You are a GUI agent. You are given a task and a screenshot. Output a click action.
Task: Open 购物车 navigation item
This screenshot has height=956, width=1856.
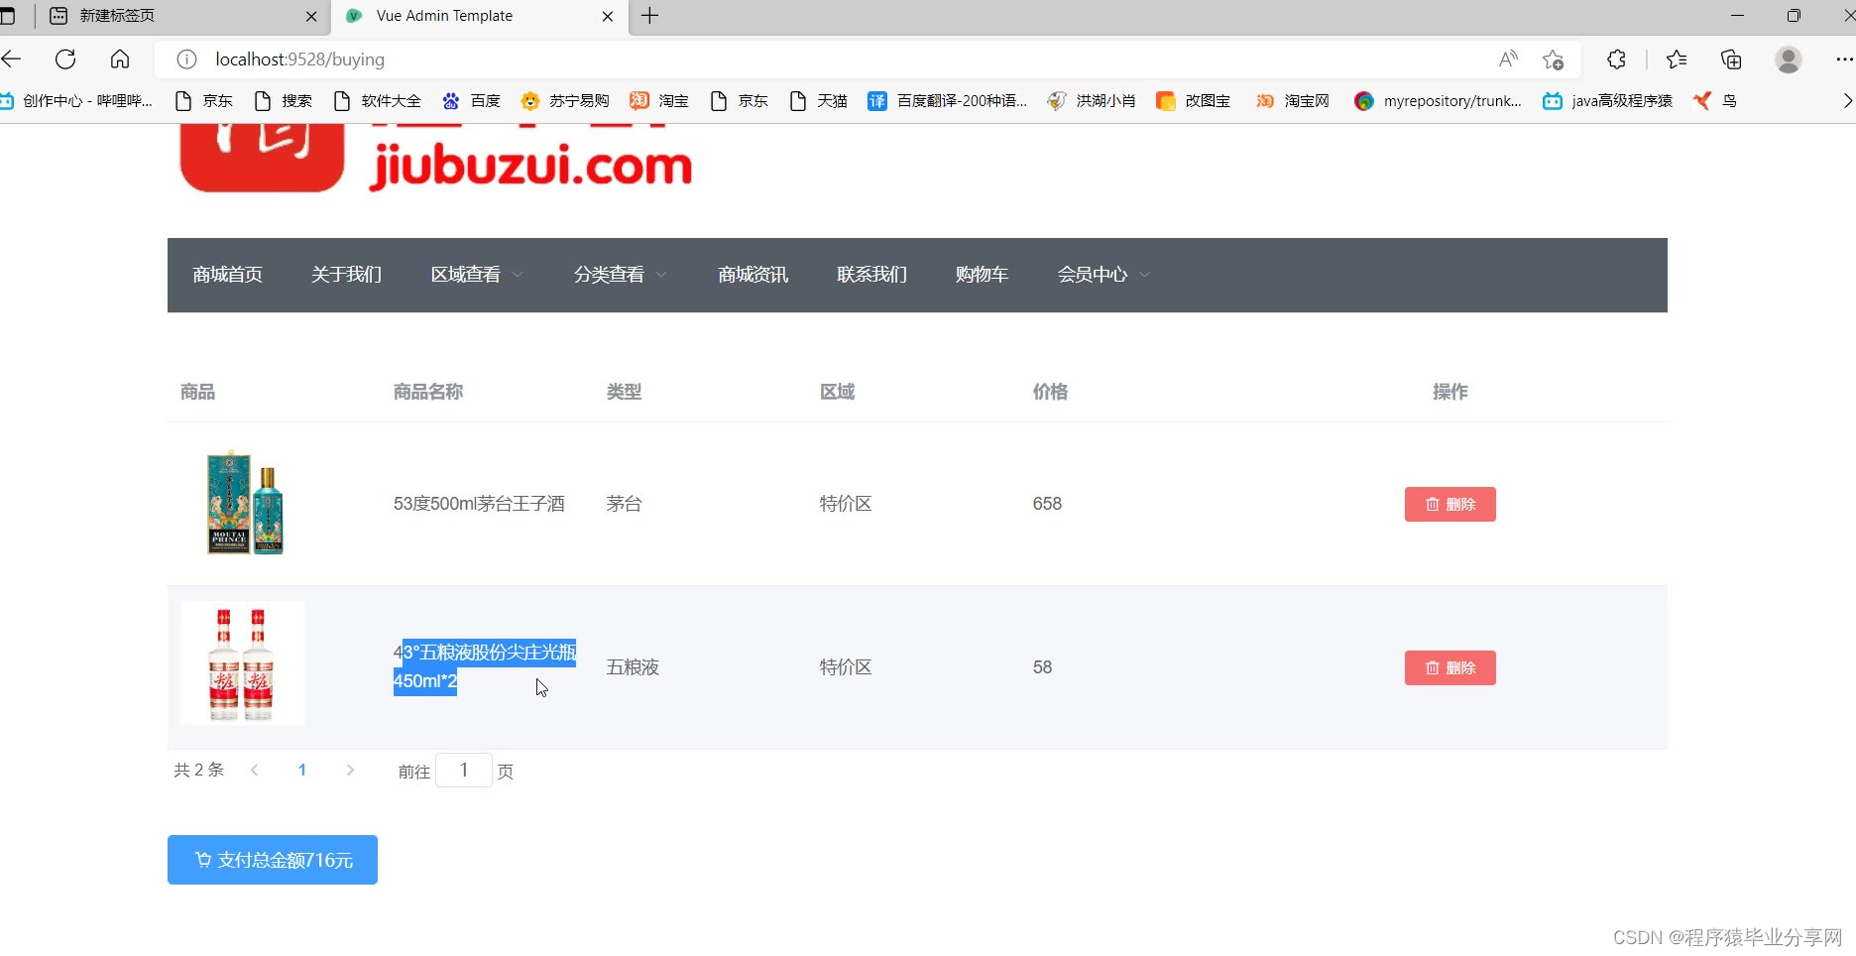(x=982, y=275)
